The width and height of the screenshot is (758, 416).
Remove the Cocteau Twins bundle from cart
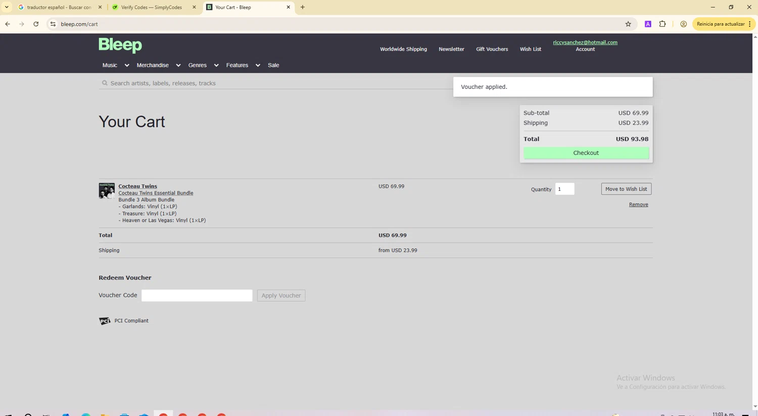click(x=638, y=204)
